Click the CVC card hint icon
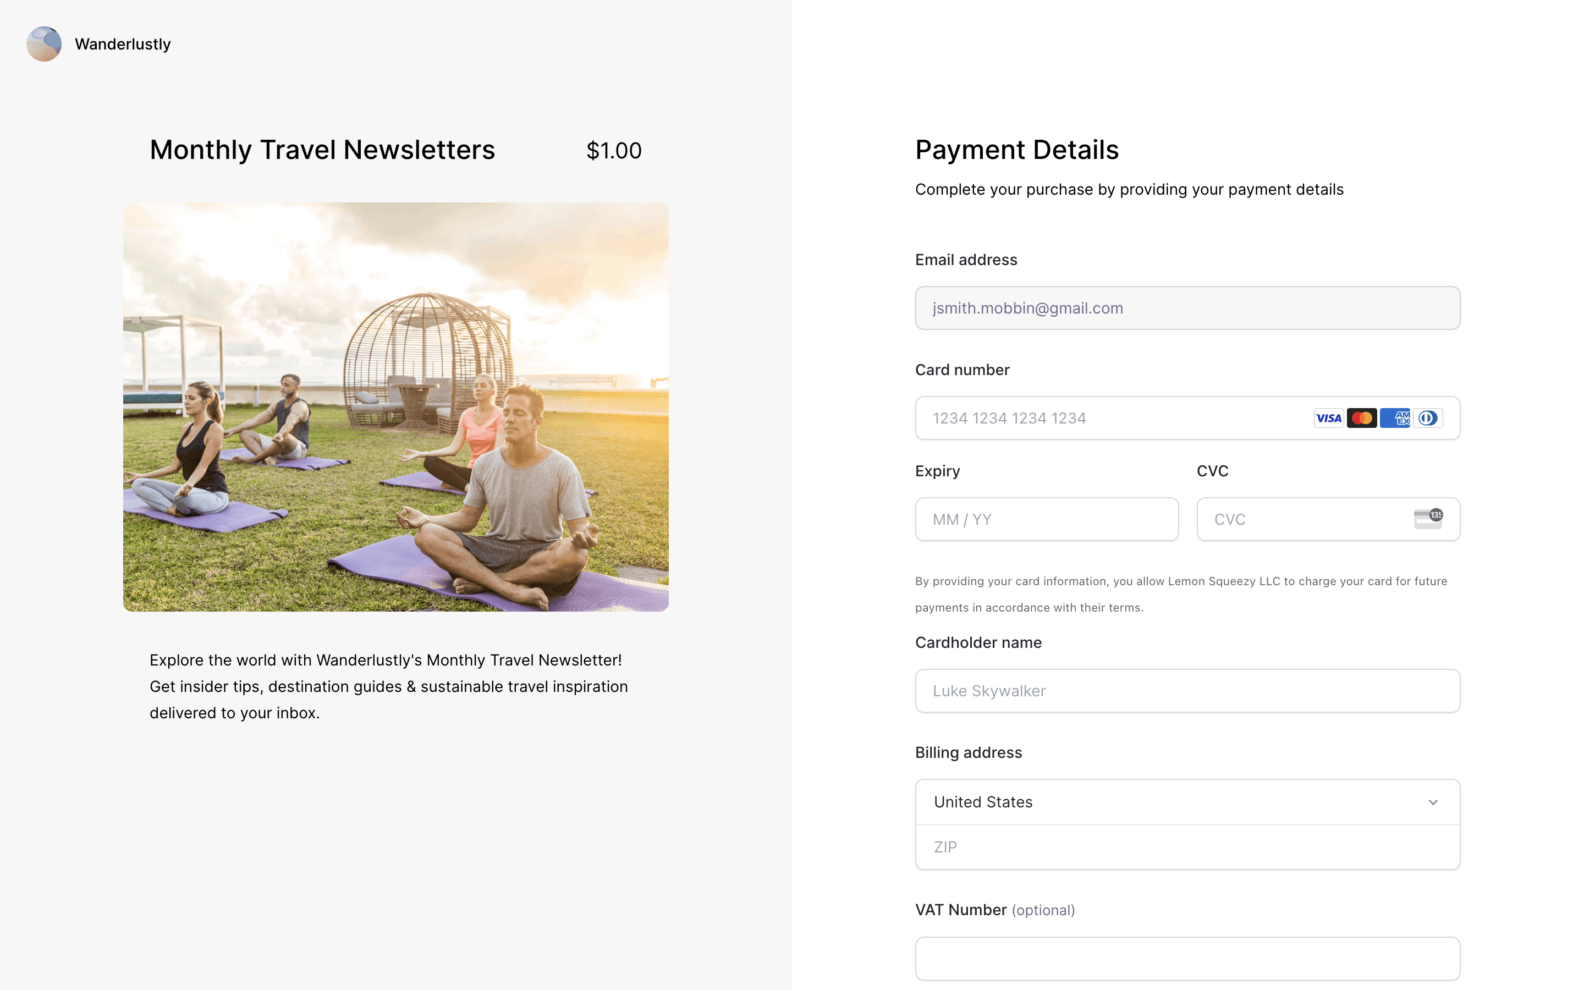 click(x=1428, y=519)
